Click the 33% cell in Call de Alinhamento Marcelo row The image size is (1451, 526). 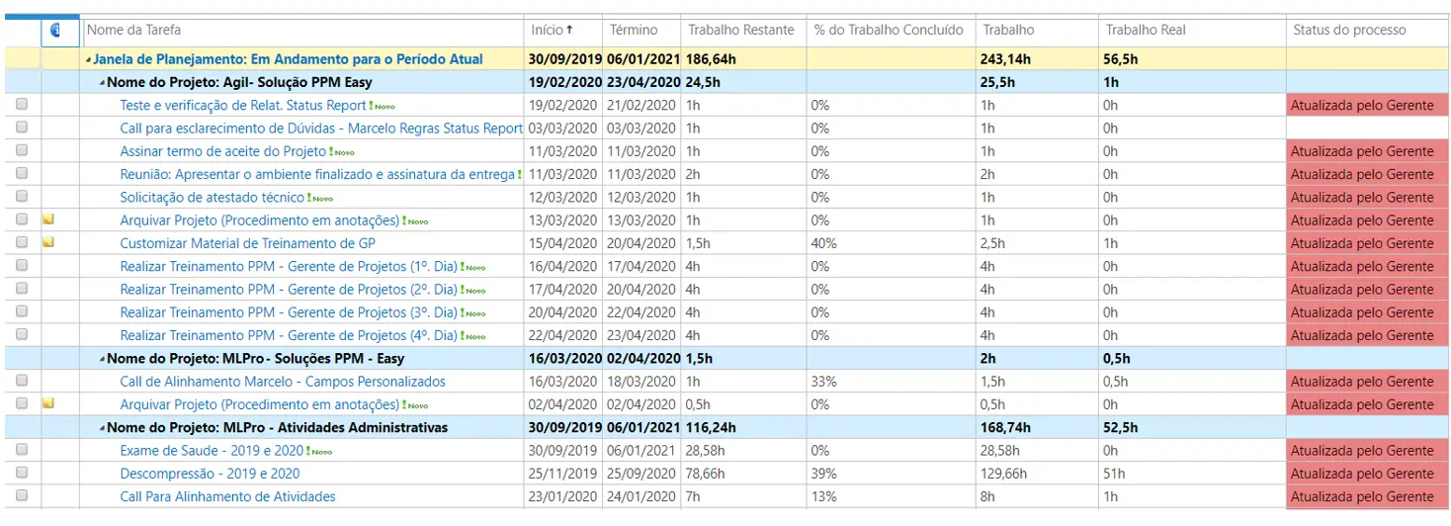tap(892, 382)
